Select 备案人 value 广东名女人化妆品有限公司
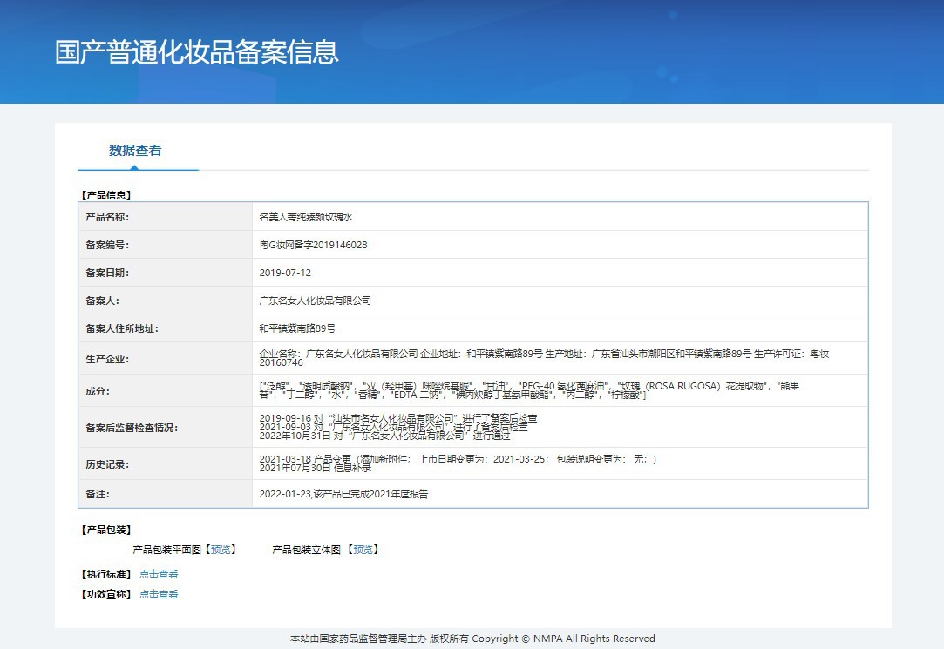944x649 pixels. 315,301
